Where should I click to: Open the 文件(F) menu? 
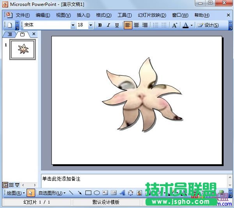point(23,15)
